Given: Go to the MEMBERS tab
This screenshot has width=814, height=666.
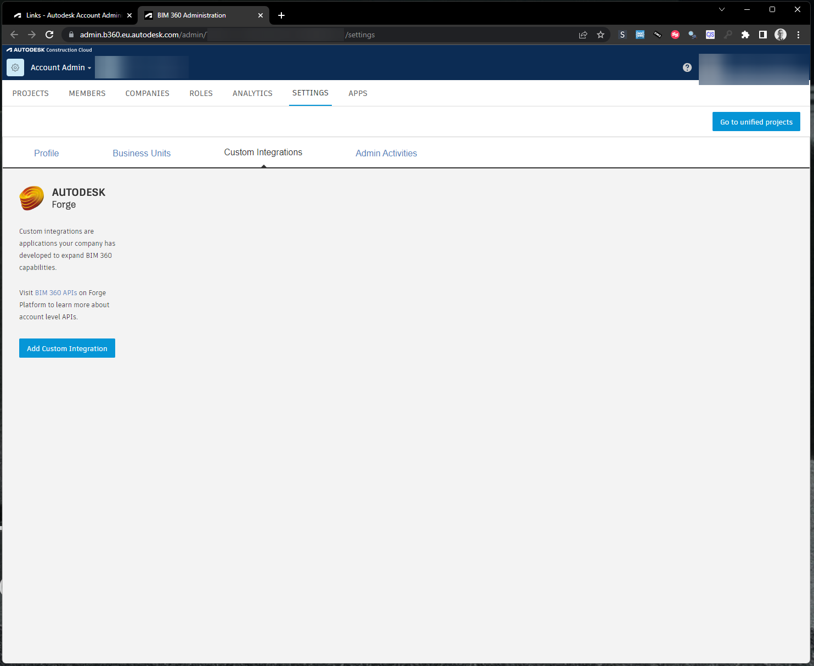Looking at the screenshot, I should (87, 93).
